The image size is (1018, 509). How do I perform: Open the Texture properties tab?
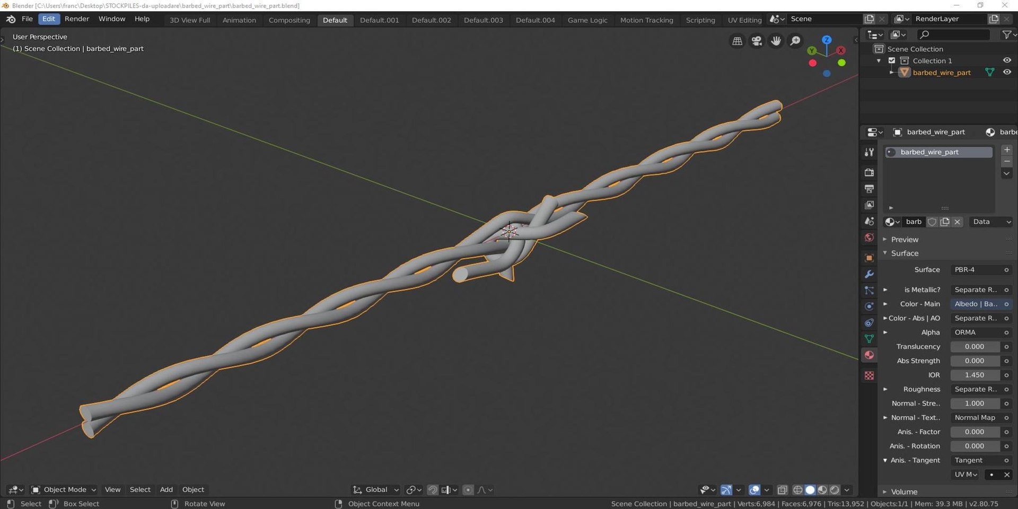[x=869, y=375]
